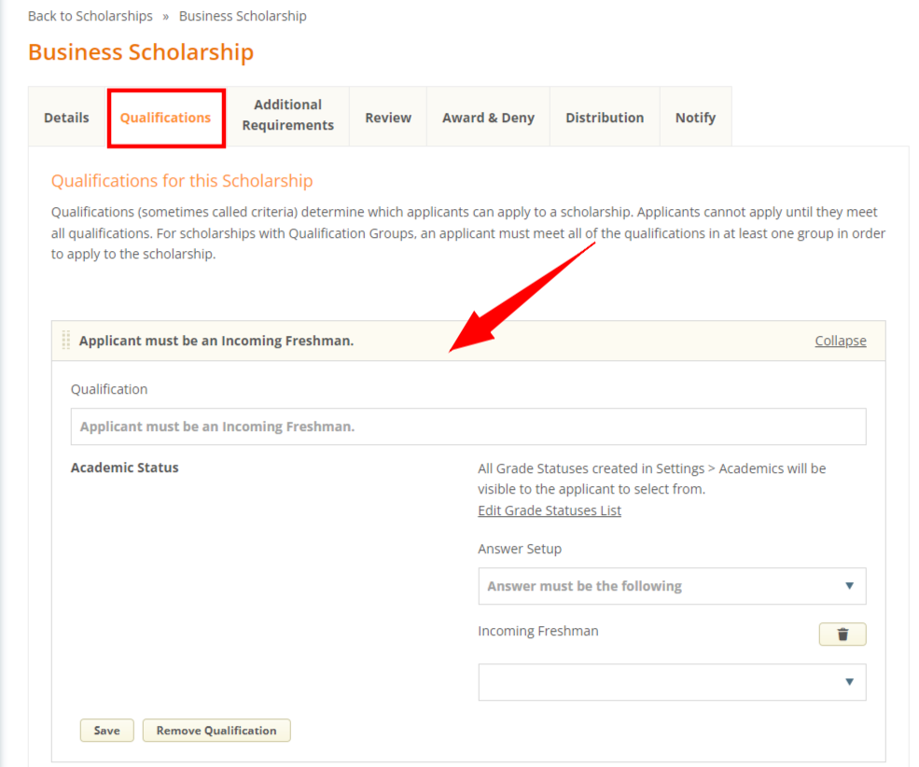The width and height of the screenshot is (919, 767).
Task: Click the Answer Setup dropdown arrow
Action: point(848,586)
